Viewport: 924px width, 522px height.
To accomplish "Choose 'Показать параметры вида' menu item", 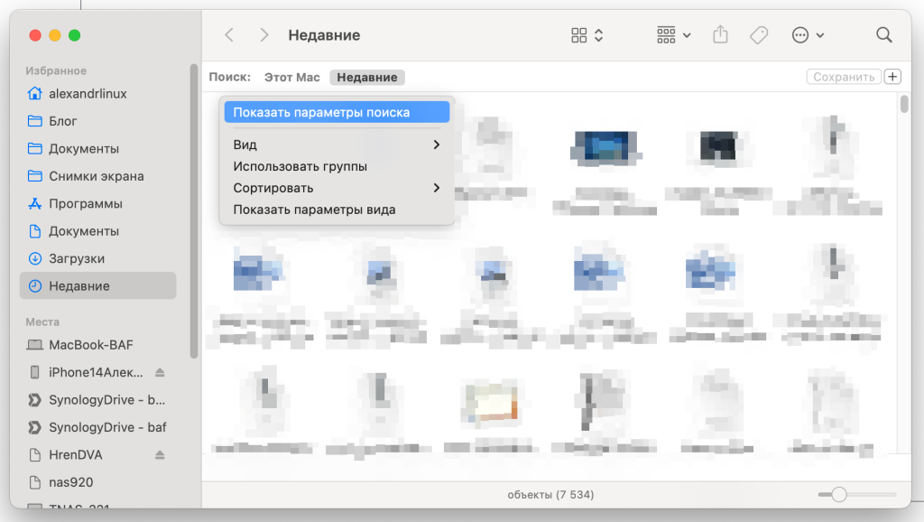I will click(x=337, y=210).
